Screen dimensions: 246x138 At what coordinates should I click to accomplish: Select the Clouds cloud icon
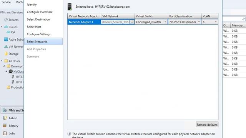coord(6,27)
